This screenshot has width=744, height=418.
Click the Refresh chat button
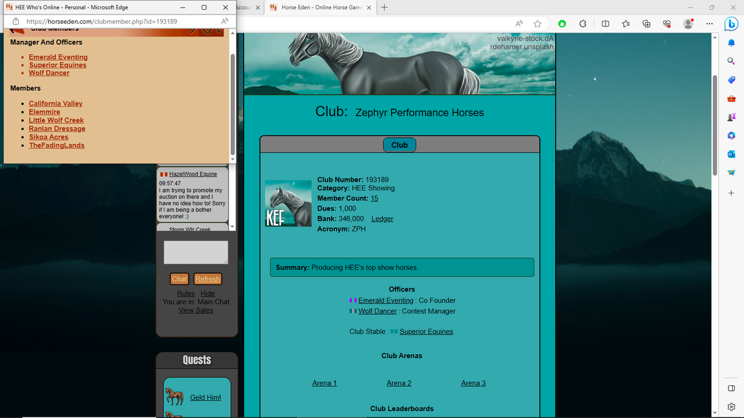[x=208, y=279]
